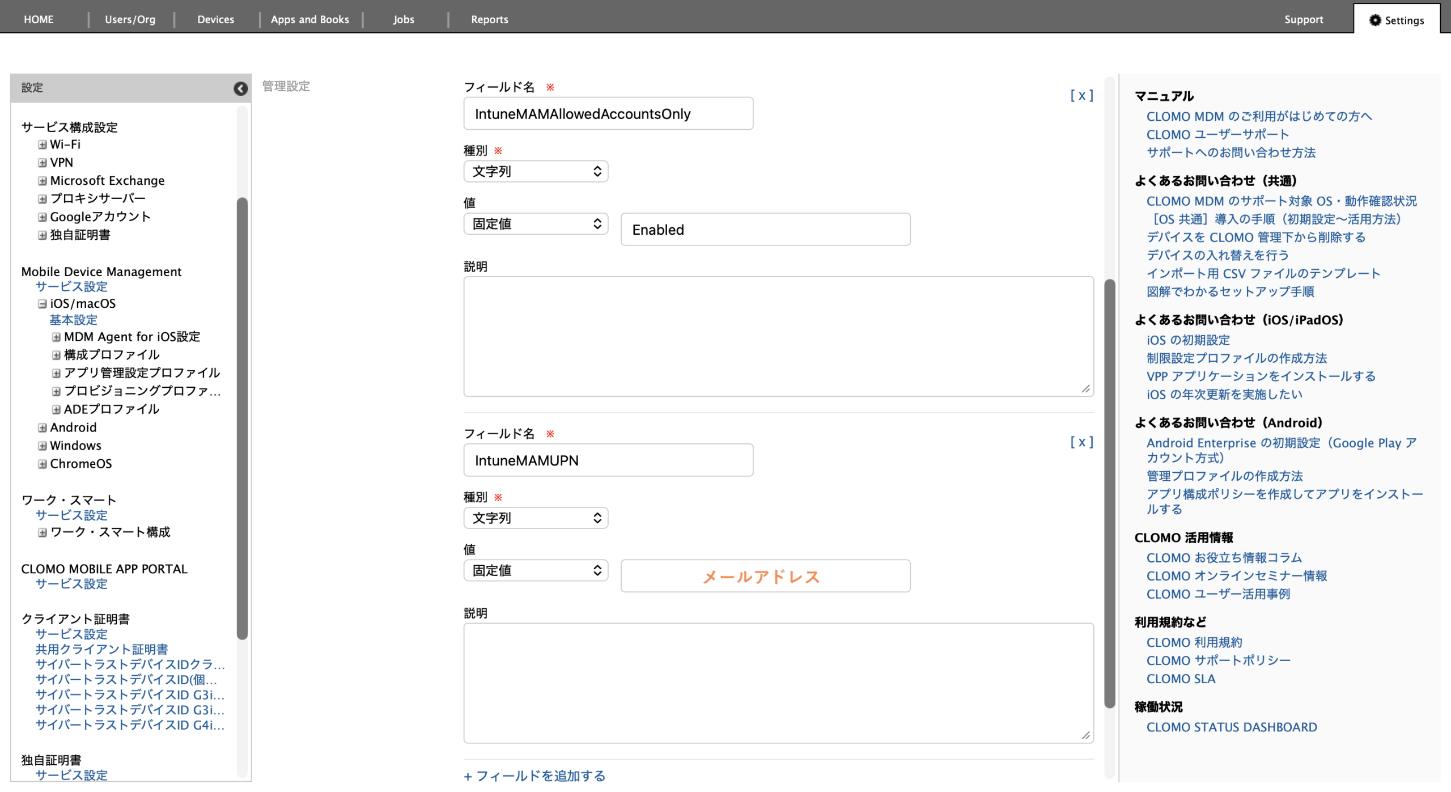This screenshot has height=792, width=1451.
Task: Collapse the 設定 sidebar with the arrow icon
Action: 240,88
